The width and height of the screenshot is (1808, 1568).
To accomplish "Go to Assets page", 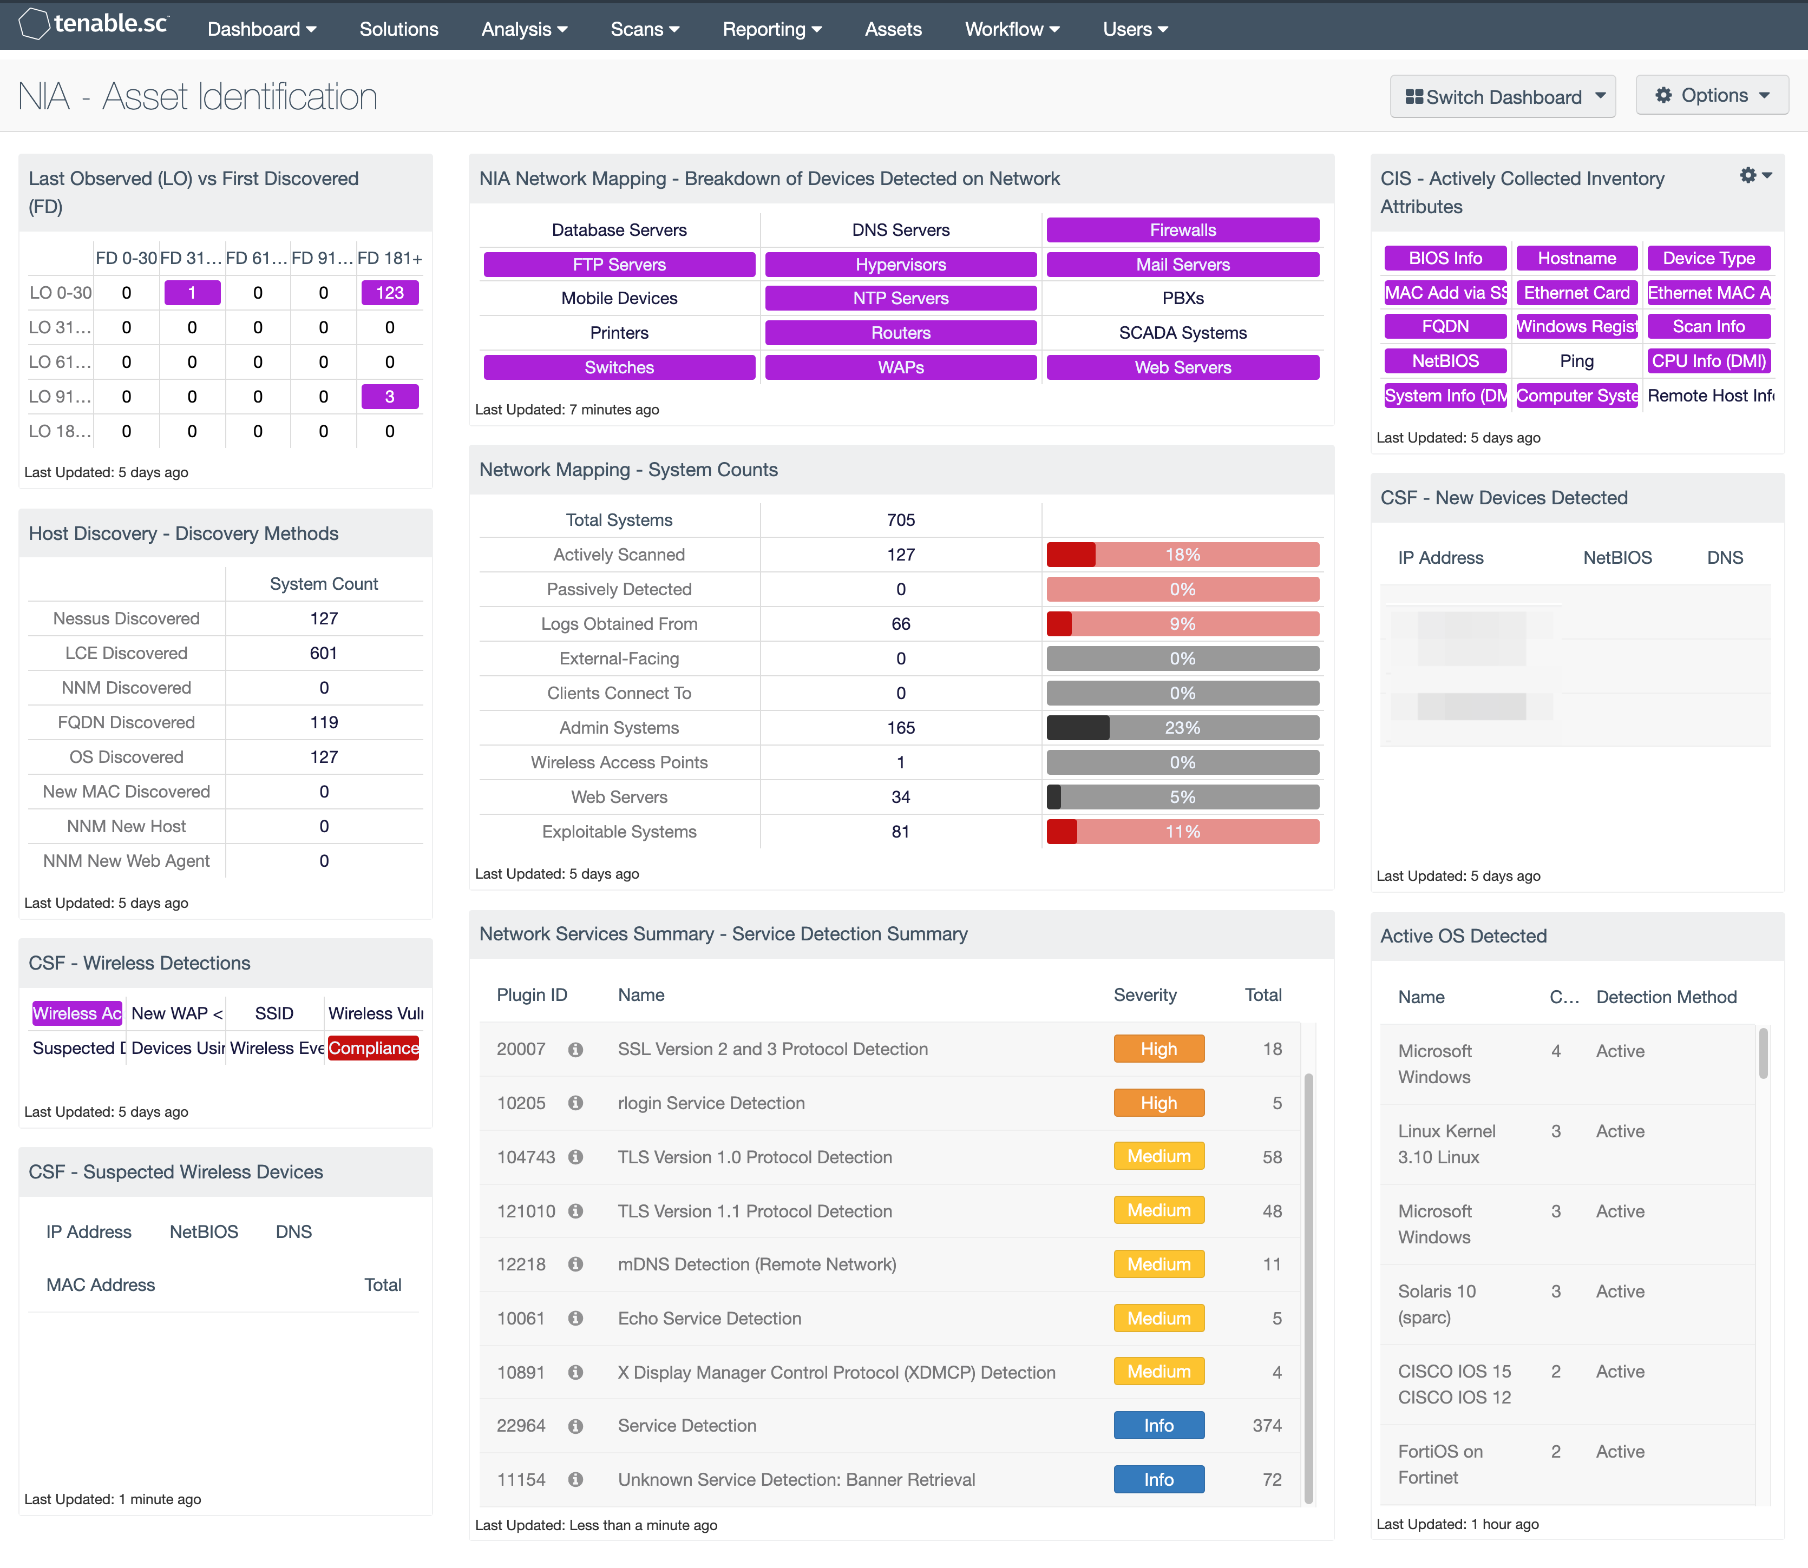I will click(x=893, y=29).
